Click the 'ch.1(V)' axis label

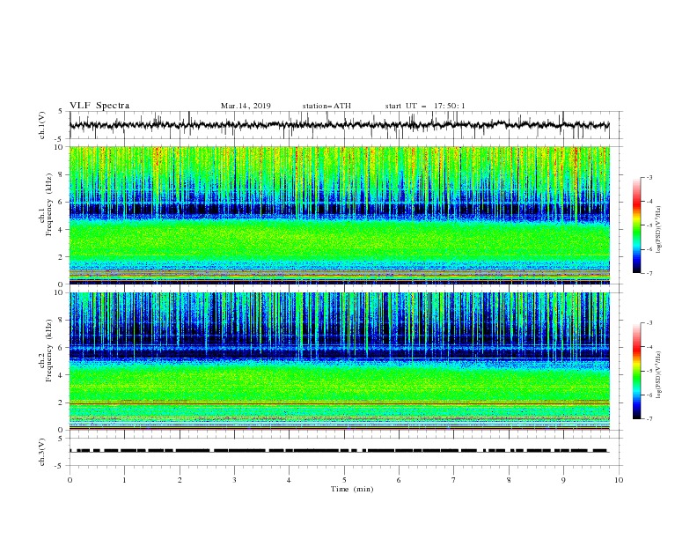click(x=42, y=125)
